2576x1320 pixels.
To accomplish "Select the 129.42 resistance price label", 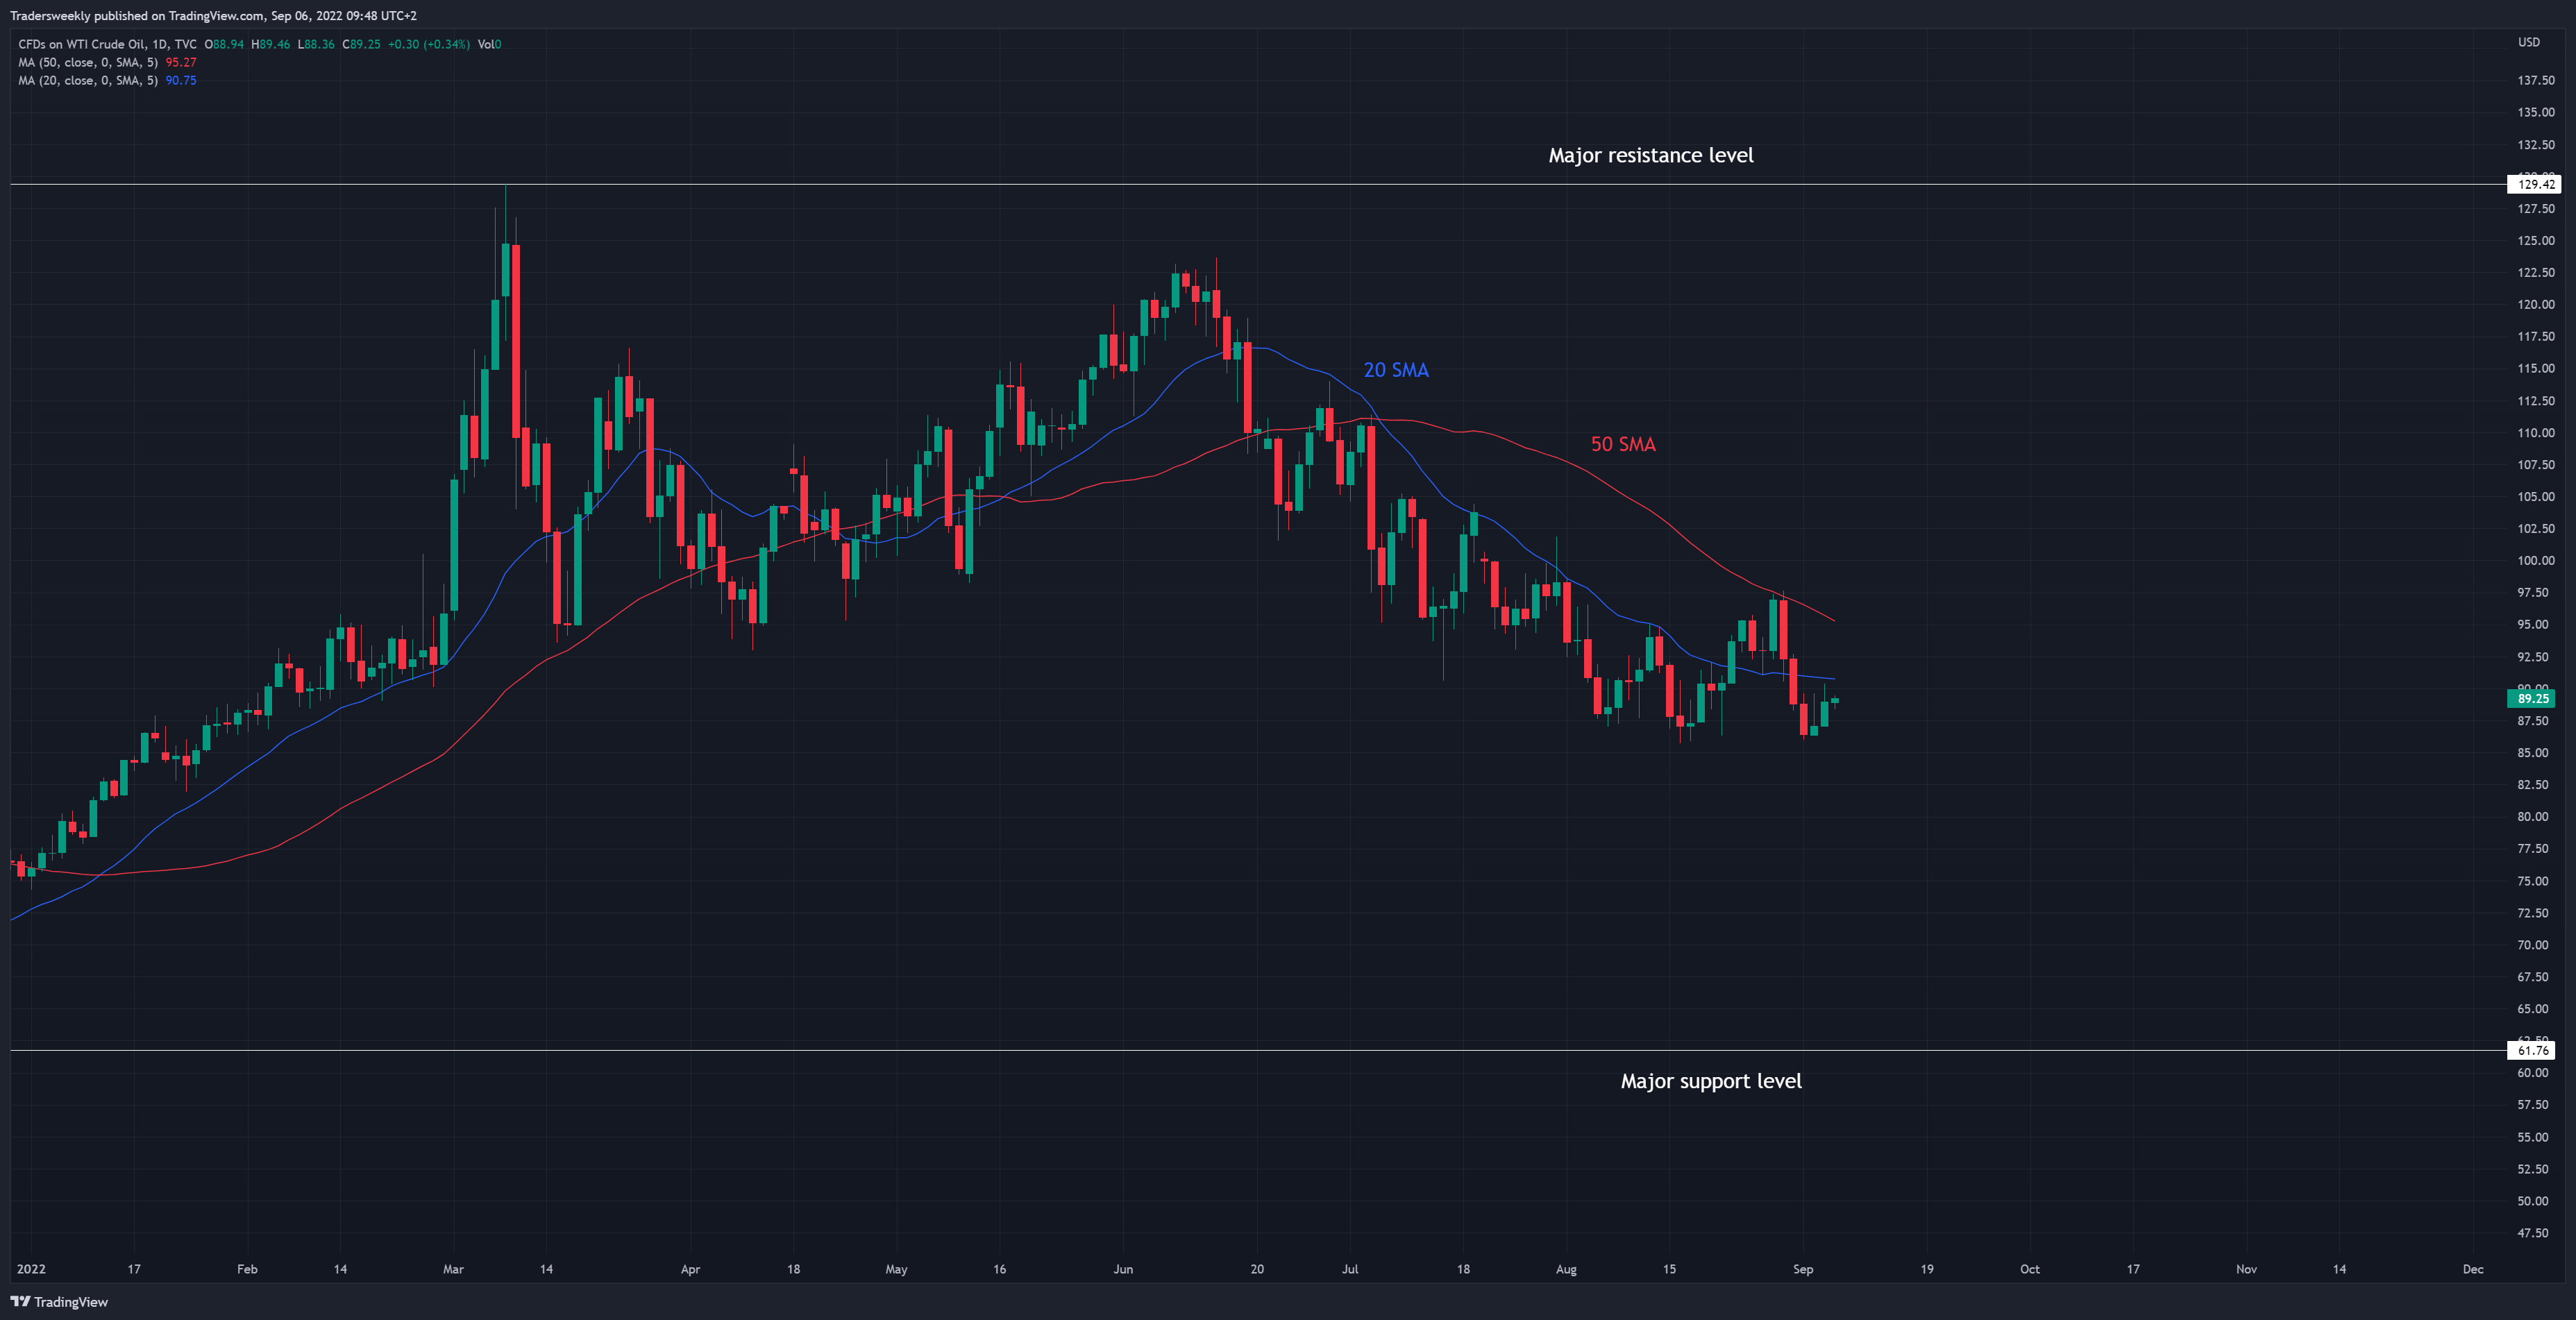I will [2535, 184].
